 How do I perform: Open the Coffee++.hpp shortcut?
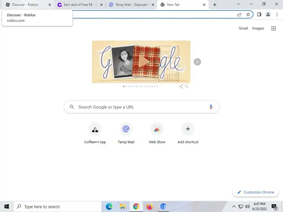point(95,133)
